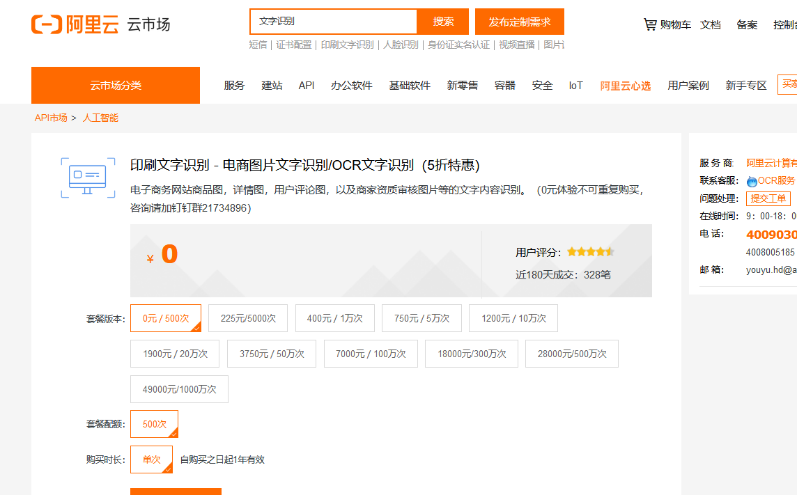
Task: Open the shopping cart icon
Action: 649,24
